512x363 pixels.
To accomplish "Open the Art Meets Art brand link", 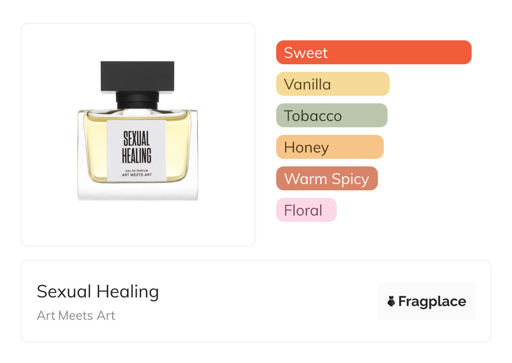I will (76, 315).
